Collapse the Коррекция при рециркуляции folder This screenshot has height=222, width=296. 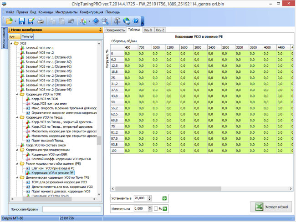[17, 150]
